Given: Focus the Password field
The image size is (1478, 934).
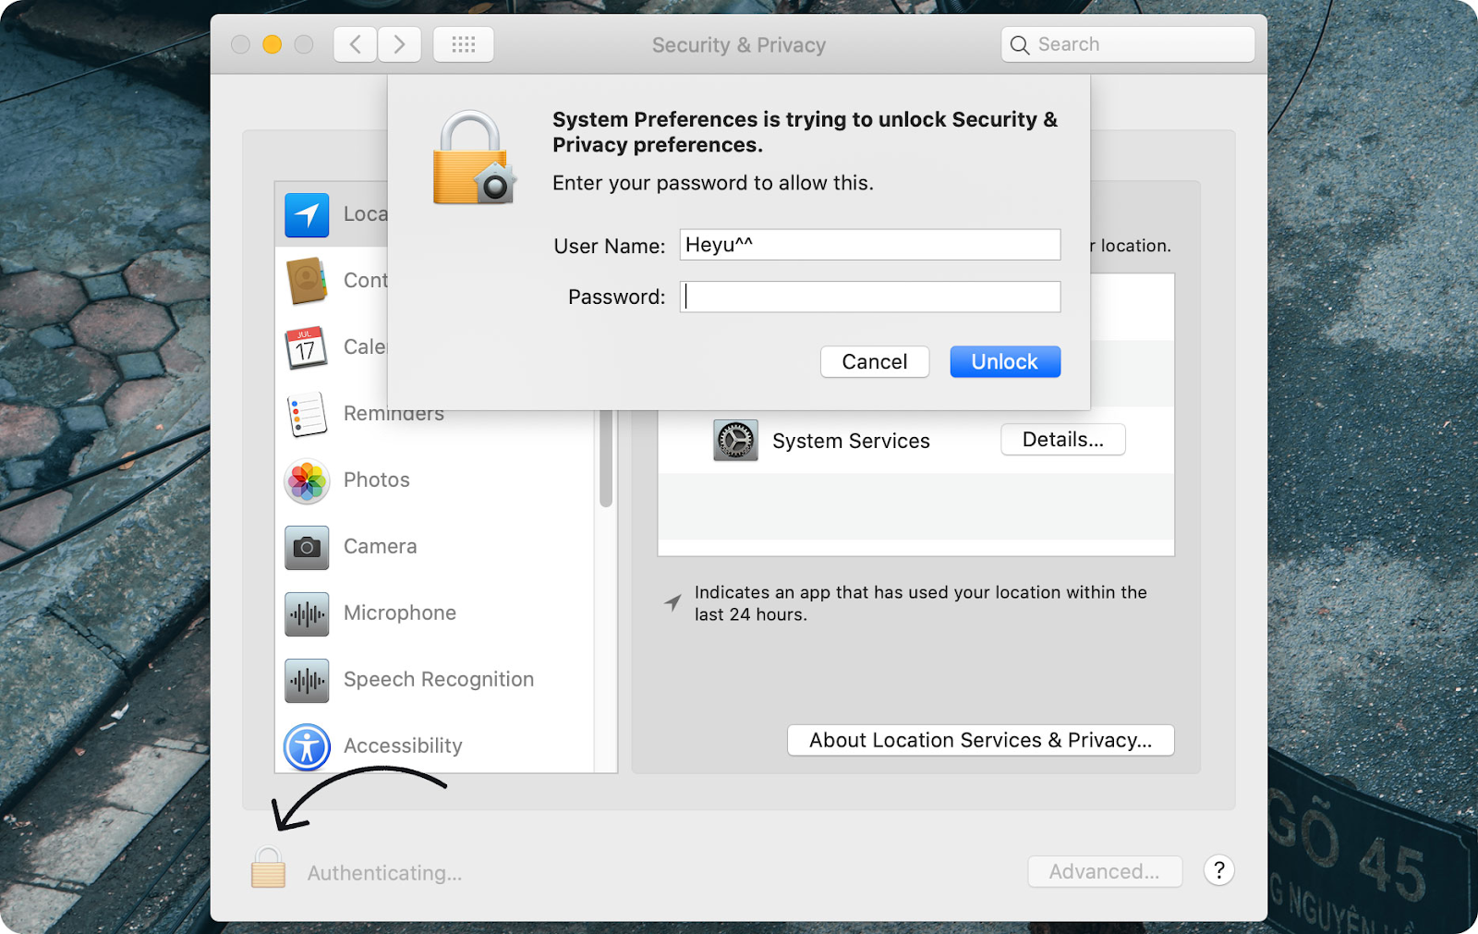Looking at the screenshot, I should [x=870, y=297].
